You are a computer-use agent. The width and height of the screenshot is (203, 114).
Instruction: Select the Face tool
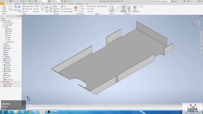pyautogui.click(x=10, y=8)
